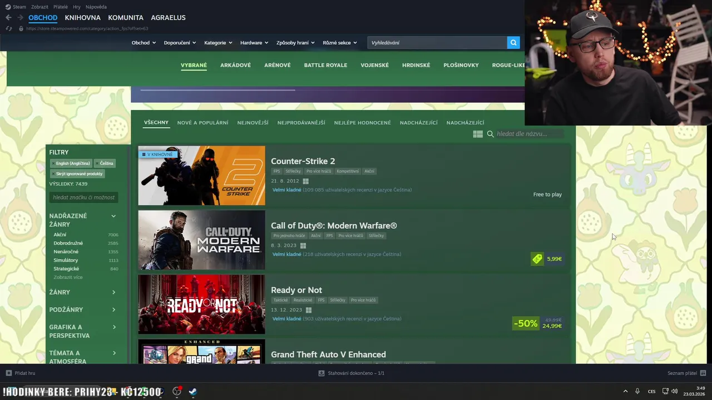Toggle the grid view layout icon
712x400 pixels.
pos(478,134)
